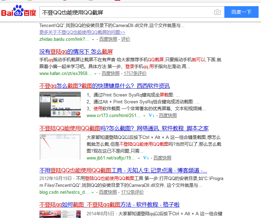Open 1712条评价 reviews link
Viewport: 261px width, 218px height.
coord(132,192)
